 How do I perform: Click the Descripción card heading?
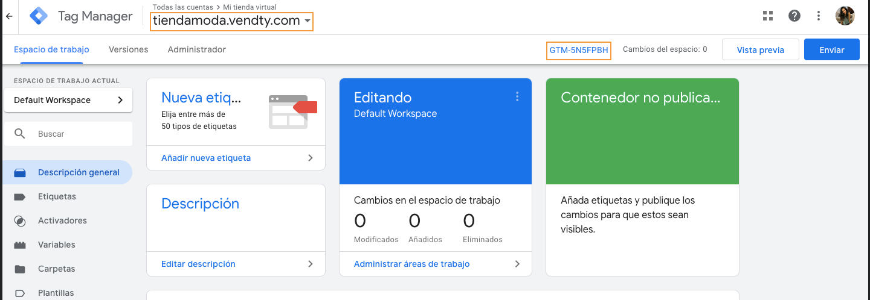click(201, 204)
